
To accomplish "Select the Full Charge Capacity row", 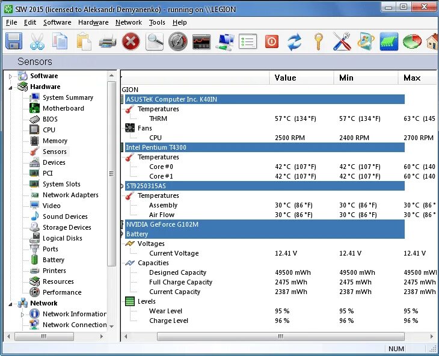I will tap(278, 282).
